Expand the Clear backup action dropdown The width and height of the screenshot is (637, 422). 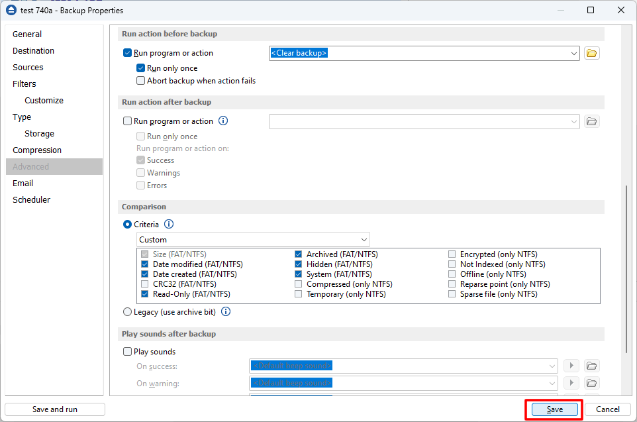tap(573, 54)
